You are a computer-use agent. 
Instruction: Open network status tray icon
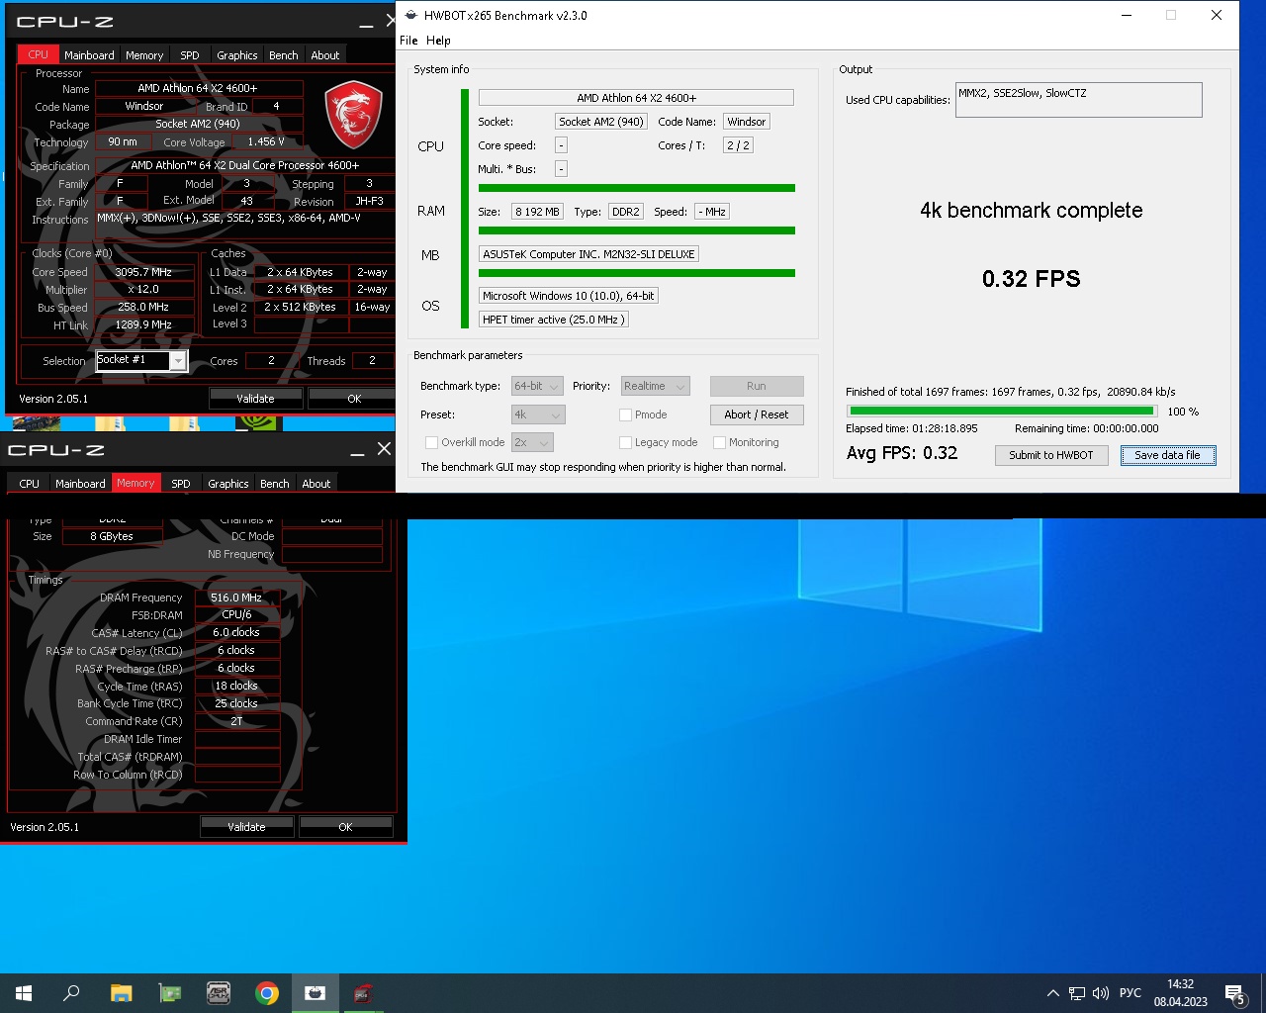click(1077, 993)
